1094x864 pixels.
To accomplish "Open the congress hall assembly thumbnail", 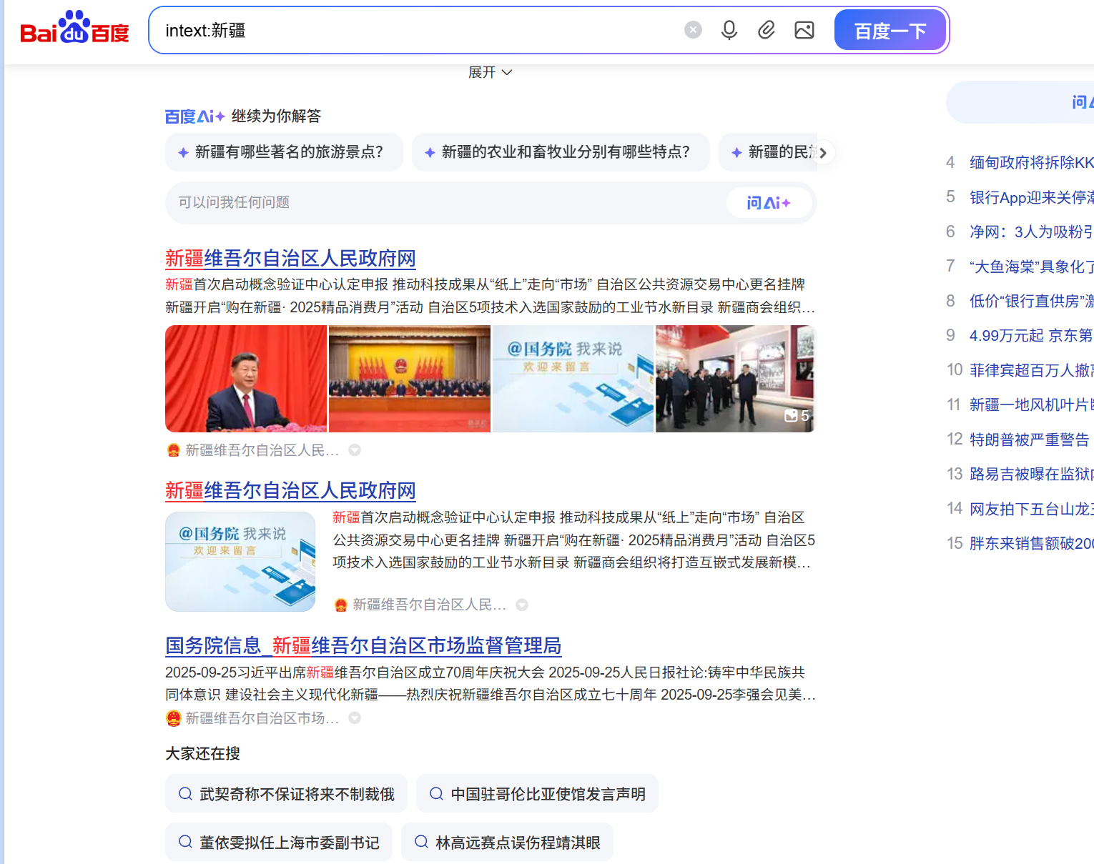I will (x=410, y=379).
